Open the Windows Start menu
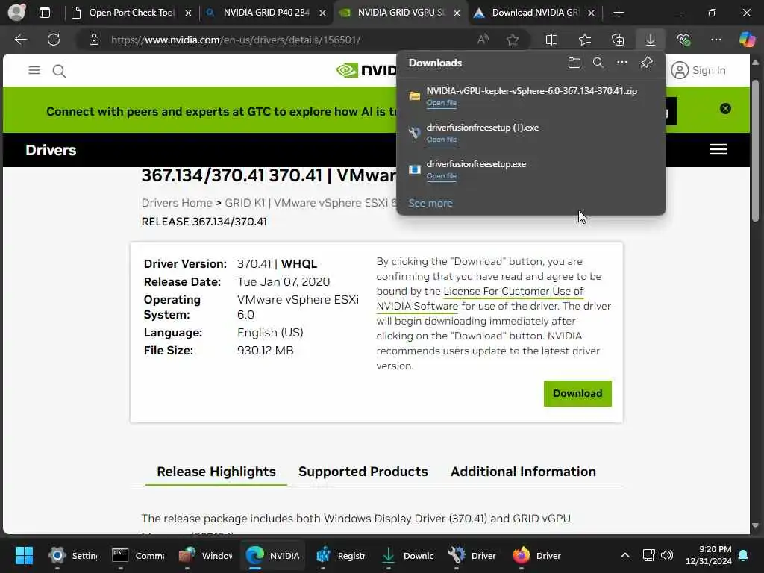 point(24,555)
